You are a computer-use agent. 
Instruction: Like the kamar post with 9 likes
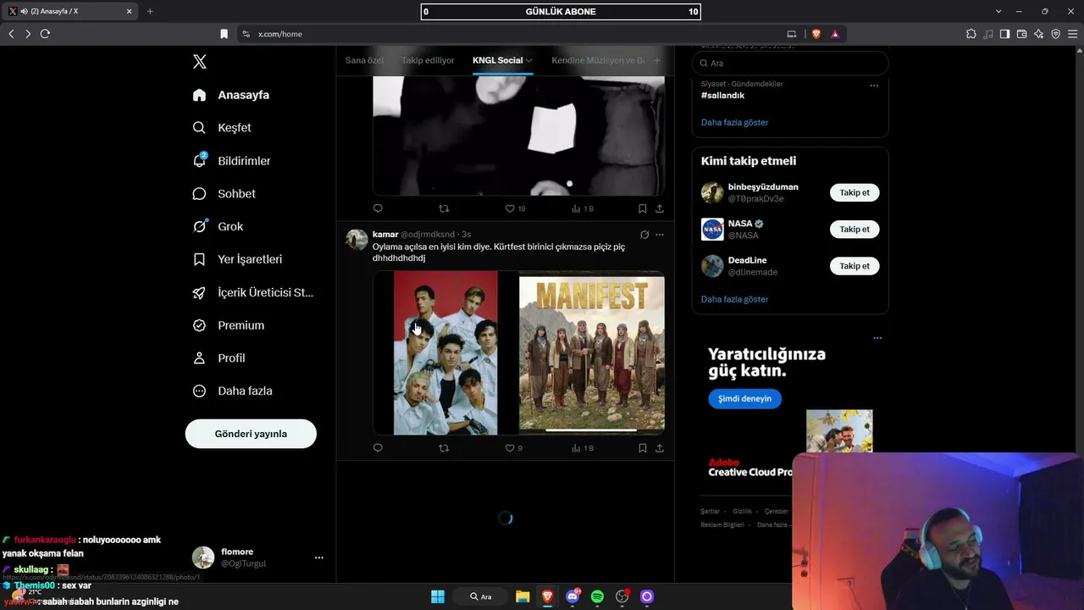pos(514,448)
